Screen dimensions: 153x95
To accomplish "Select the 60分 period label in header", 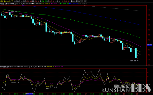I will (9, 1).
